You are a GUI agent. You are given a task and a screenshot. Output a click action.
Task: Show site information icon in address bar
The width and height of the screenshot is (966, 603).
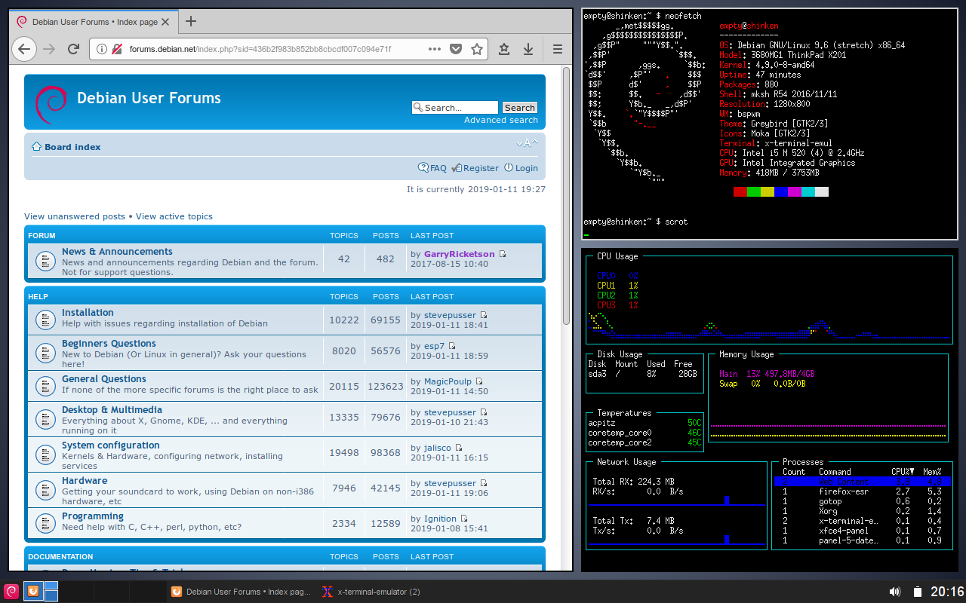pyautogui.click(x=102, y=49)
